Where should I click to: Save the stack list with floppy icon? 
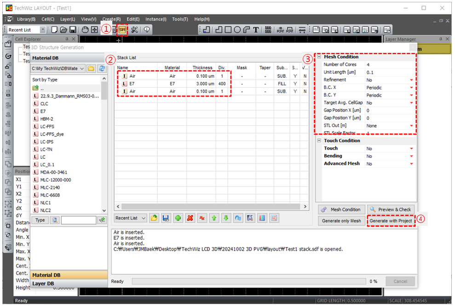pyautogui.click(x=166, y=218)
